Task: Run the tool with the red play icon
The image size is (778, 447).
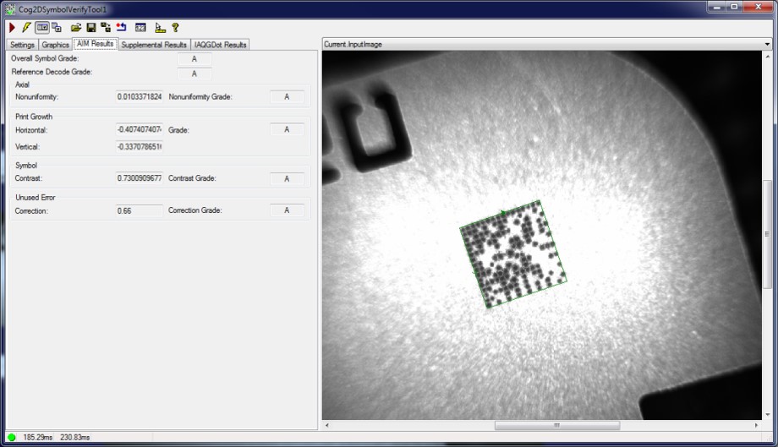Action: [x=13, y=28]
